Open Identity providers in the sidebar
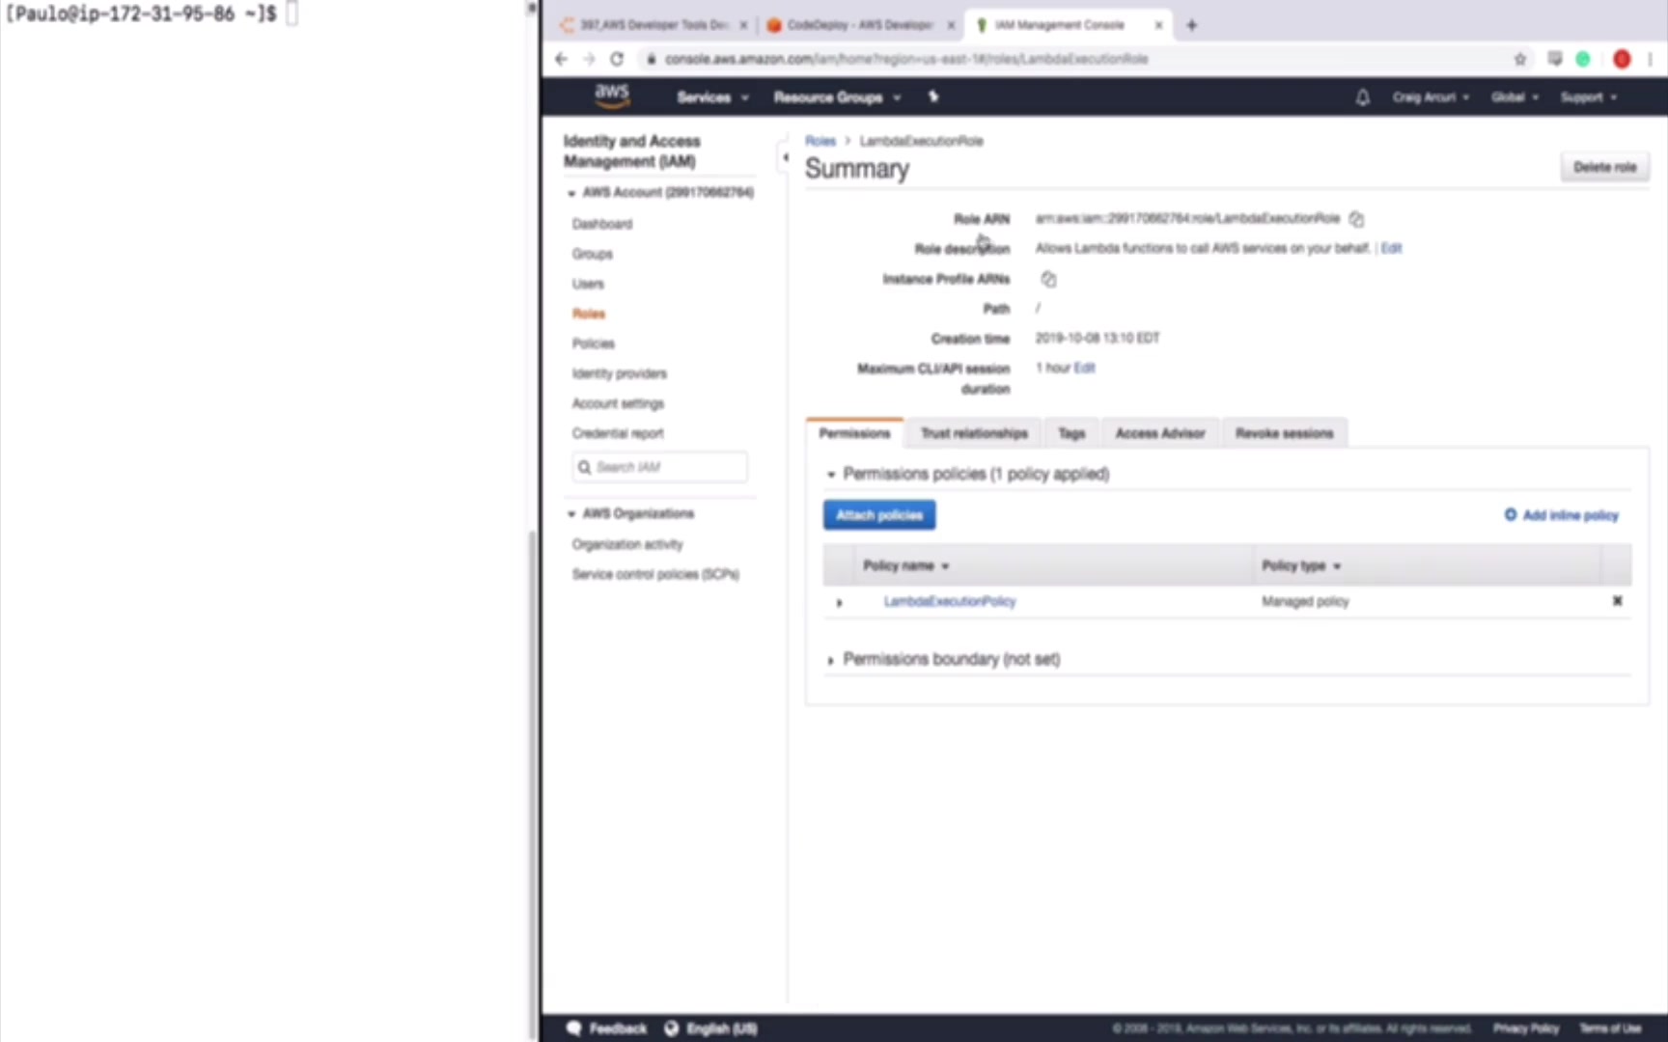This screenshot has height=1042, width=1668. click(619, 373)
